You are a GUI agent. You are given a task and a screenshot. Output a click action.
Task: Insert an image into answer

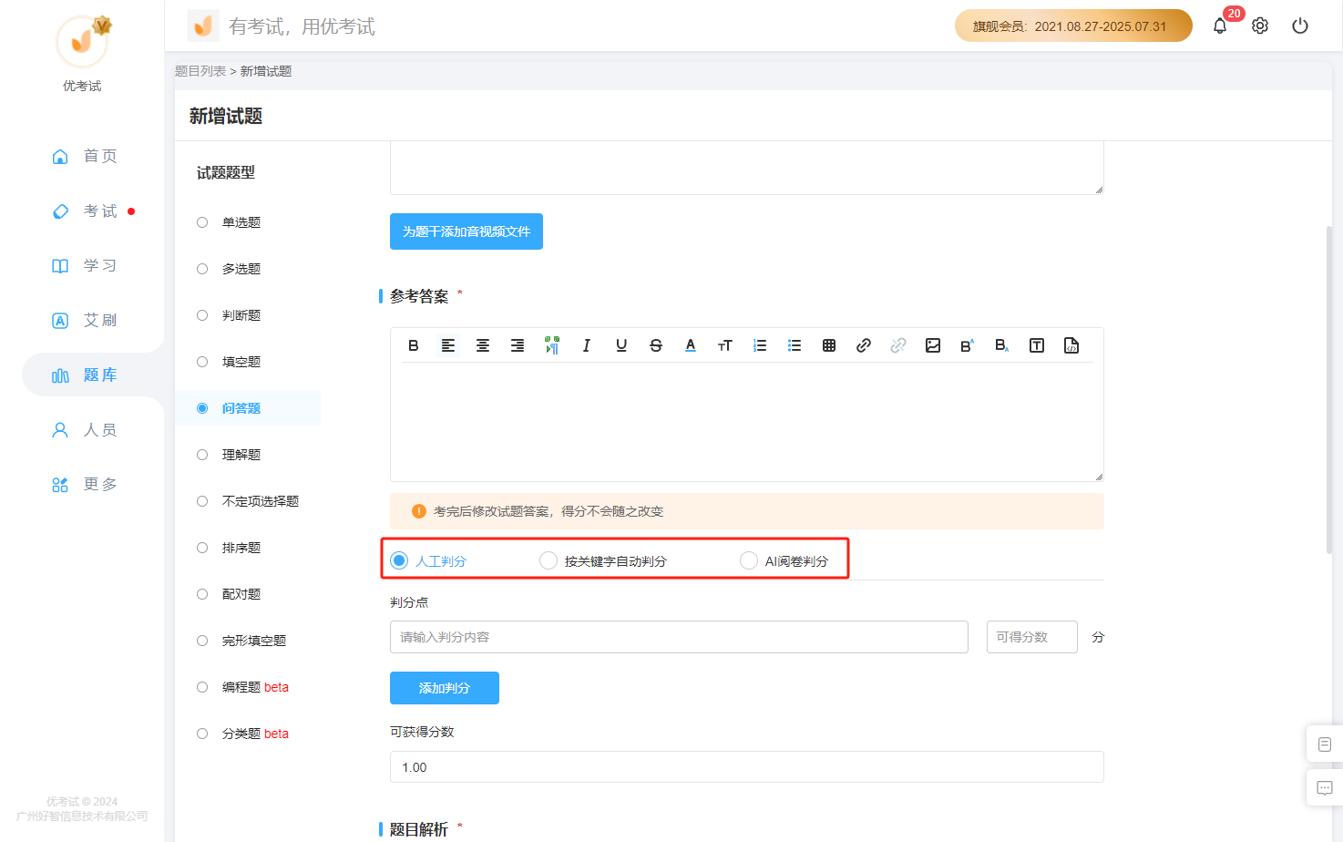point(933,345)
